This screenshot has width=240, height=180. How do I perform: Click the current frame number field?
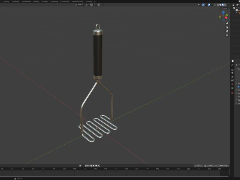(x=198, y=166)
